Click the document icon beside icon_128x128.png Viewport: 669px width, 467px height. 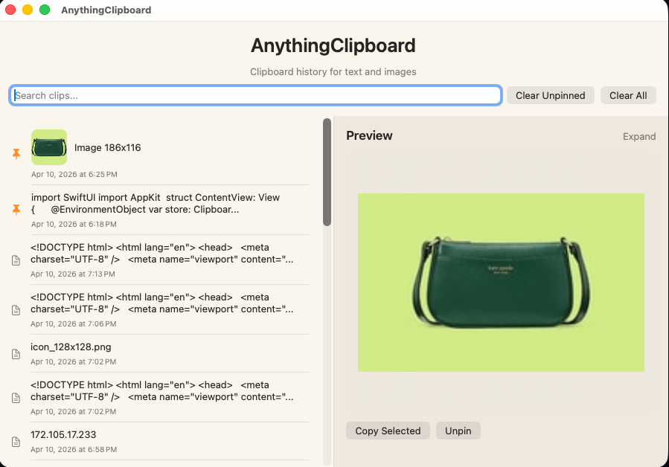click(16, 354)
